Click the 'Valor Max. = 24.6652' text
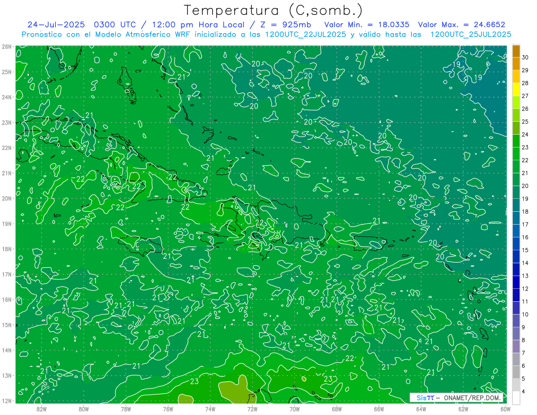Screen dimensions: 537x415 click(x=461, y=25)
